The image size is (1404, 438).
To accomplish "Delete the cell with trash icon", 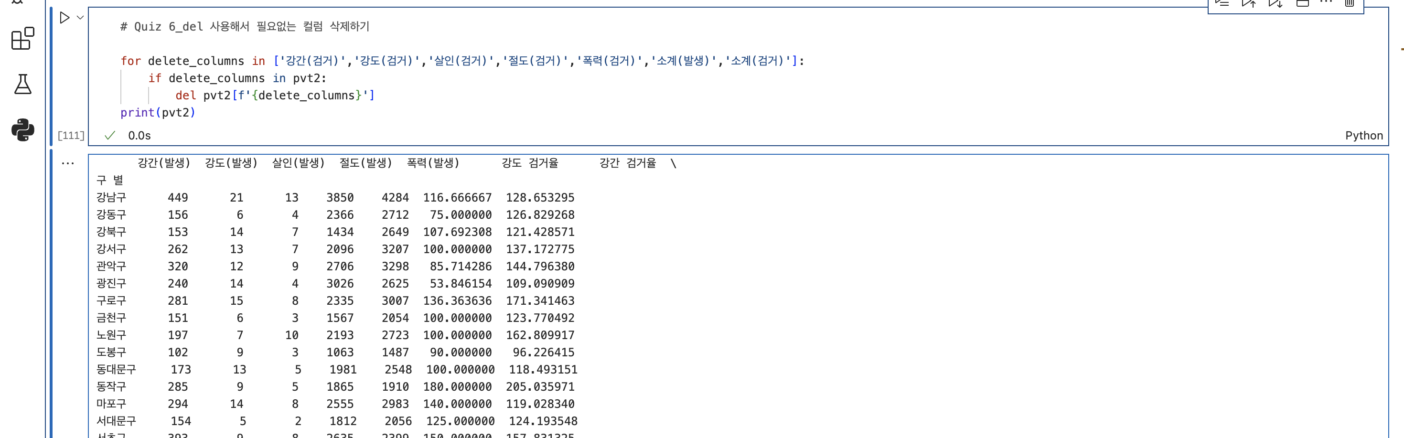I will coord(1349,3).
